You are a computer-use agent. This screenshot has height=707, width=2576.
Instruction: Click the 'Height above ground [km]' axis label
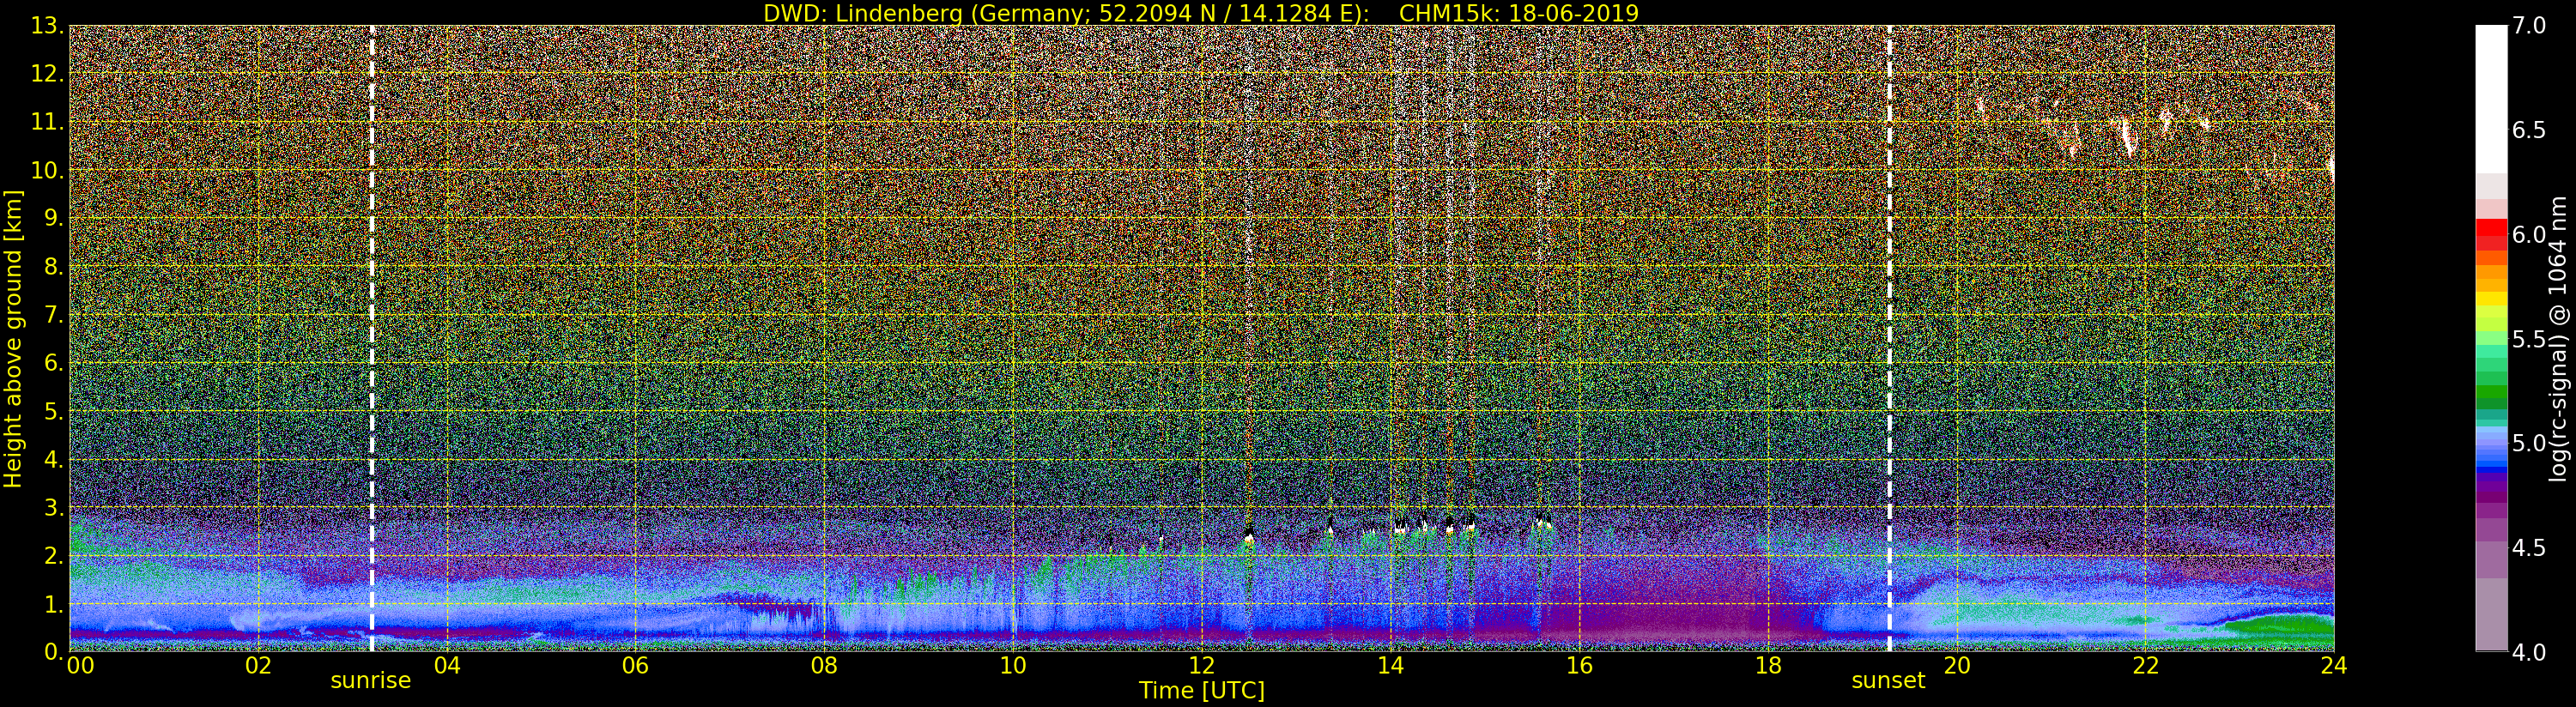[x=13, y=339]
